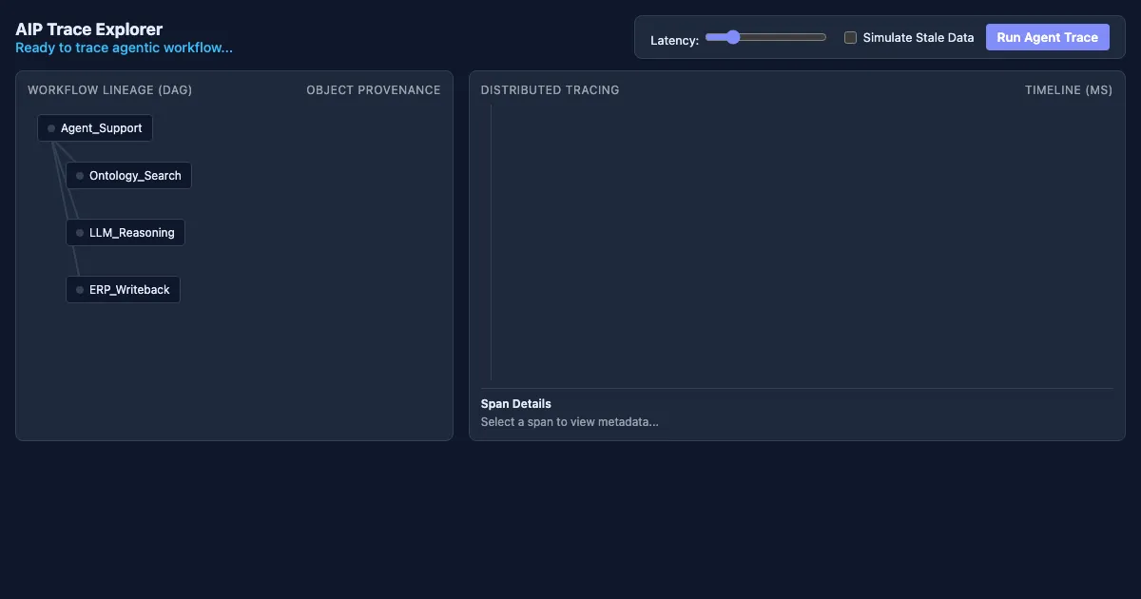Viewport: 1141px width, 599px height.
Task: Enable the Simulate Stale Data checkbox
Action: pyautogui.click(x=851, y=38)
